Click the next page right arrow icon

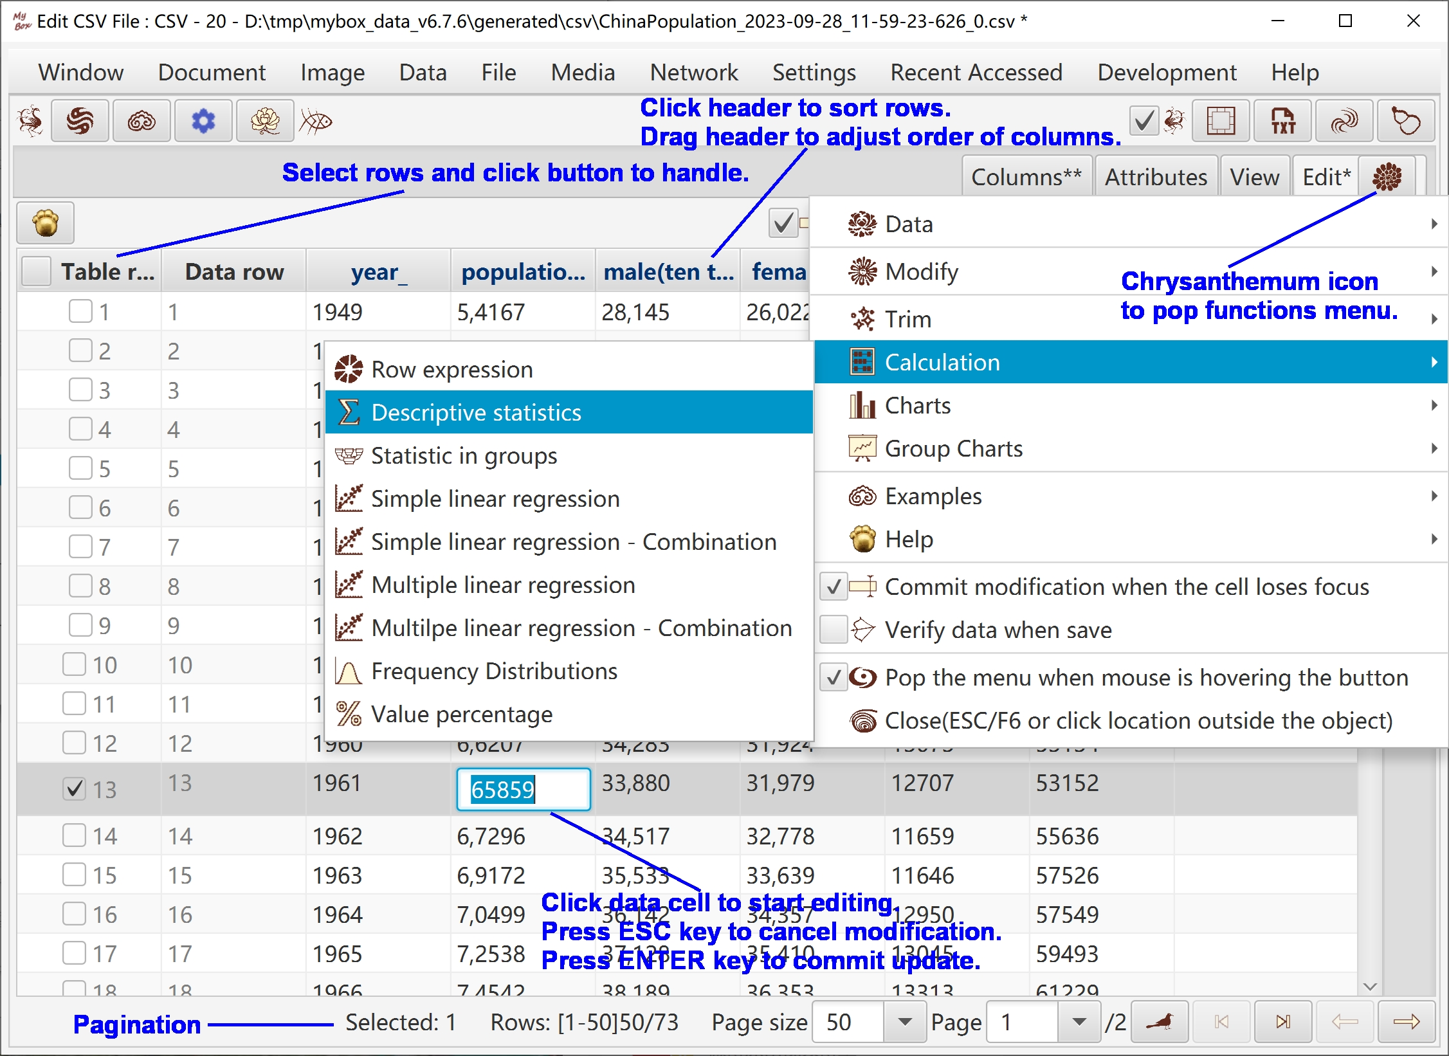tap(1406, 1022)
